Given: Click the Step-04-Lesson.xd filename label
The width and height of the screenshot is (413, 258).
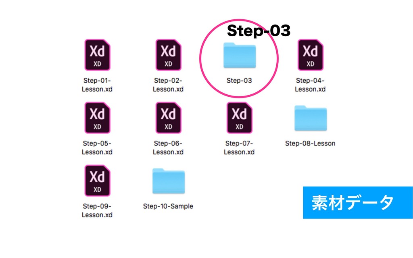Looking at the screenshot, I should (x=310, y=85).
